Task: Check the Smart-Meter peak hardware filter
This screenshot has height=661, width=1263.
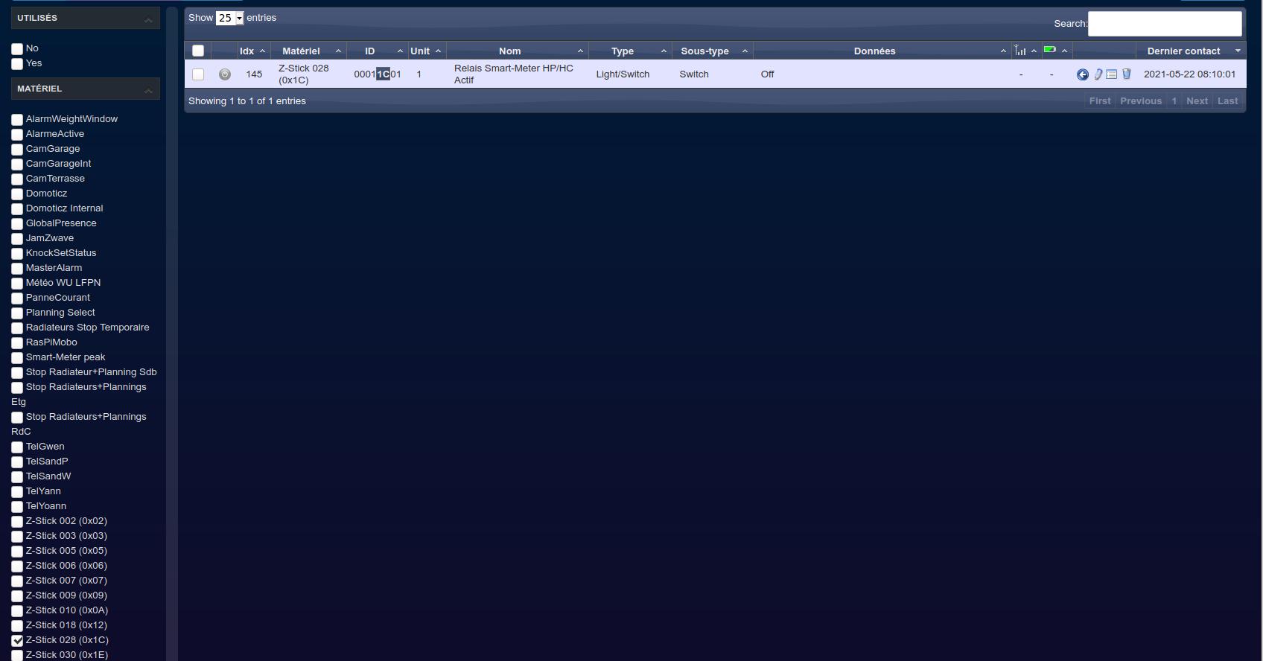Action: point(17,358)
